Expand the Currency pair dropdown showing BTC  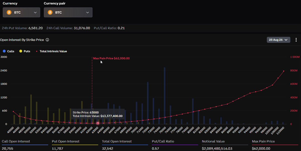[68, 12]
